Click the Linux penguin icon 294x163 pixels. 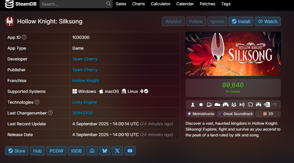point(124,91)
